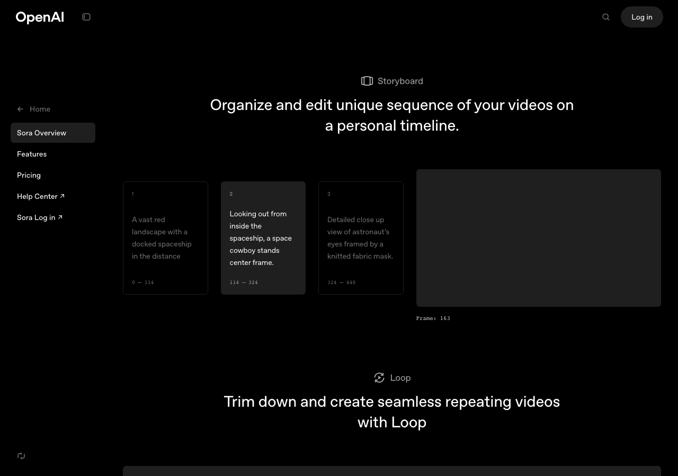
Task: Open the Pricing page from the sidebar
Action: 29,175
